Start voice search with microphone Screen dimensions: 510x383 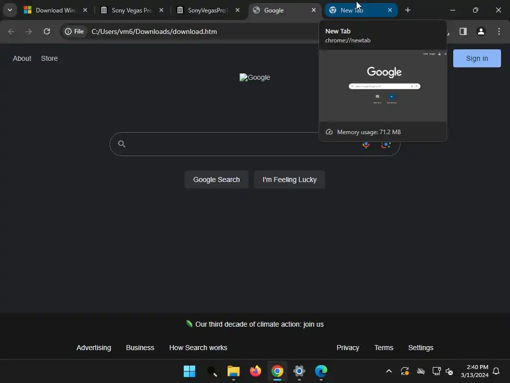coord(366,145)
